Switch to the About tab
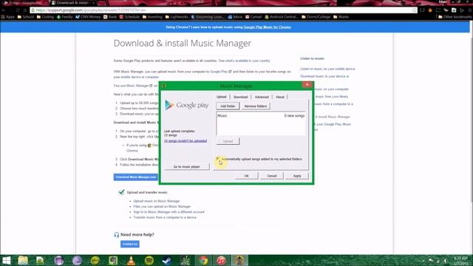 (x=280, y=97)
